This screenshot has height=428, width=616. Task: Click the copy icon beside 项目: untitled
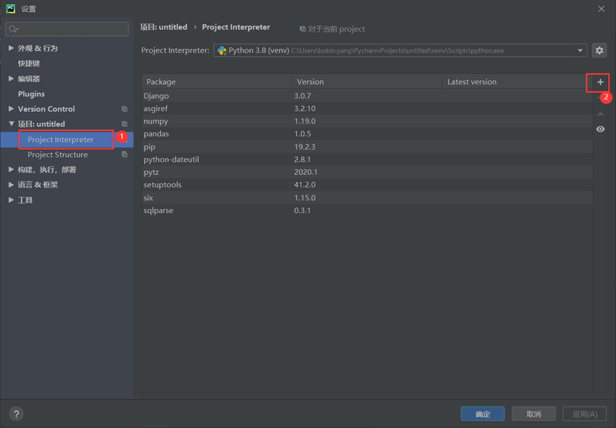click(x=125, y=124)
